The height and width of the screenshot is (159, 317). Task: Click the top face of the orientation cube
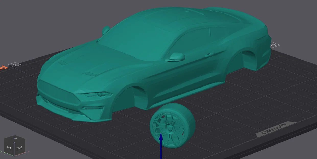15,138
